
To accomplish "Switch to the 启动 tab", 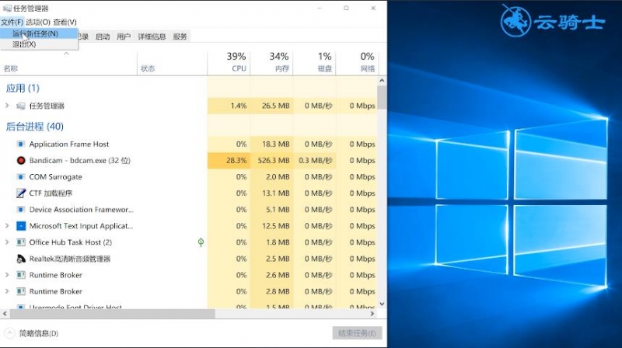I will pos(103,37).
